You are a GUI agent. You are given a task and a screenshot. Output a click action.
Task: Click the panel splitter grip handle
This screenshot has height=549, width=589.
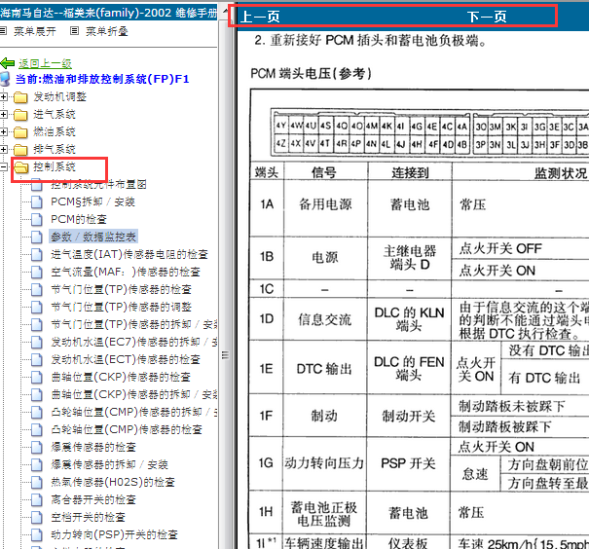(226, 355)
